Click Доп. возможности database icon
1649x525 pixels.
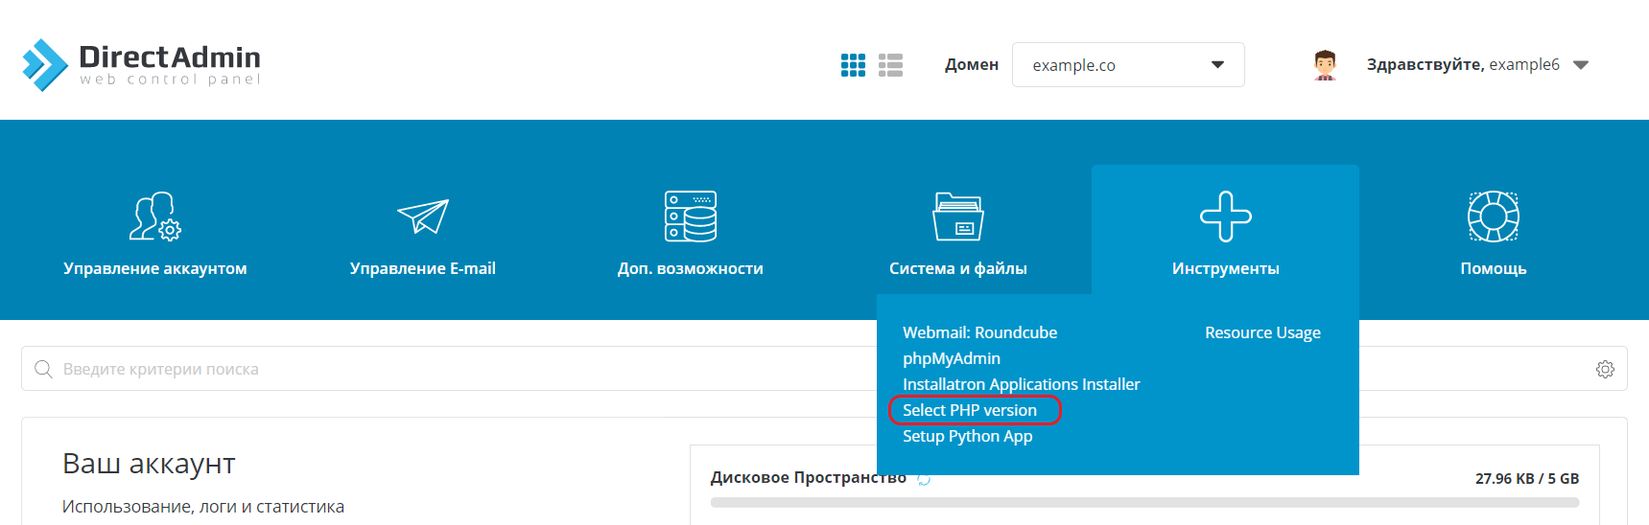point(691,217)
